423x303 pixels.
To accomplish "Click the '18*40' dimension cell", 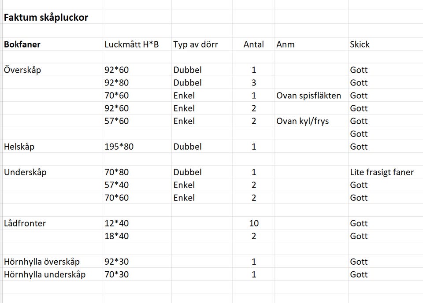I will [117, 236].
